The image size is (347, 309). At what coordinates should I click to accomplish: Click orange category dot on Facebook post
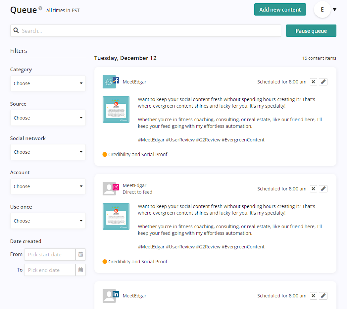click(x=105, y=154)
